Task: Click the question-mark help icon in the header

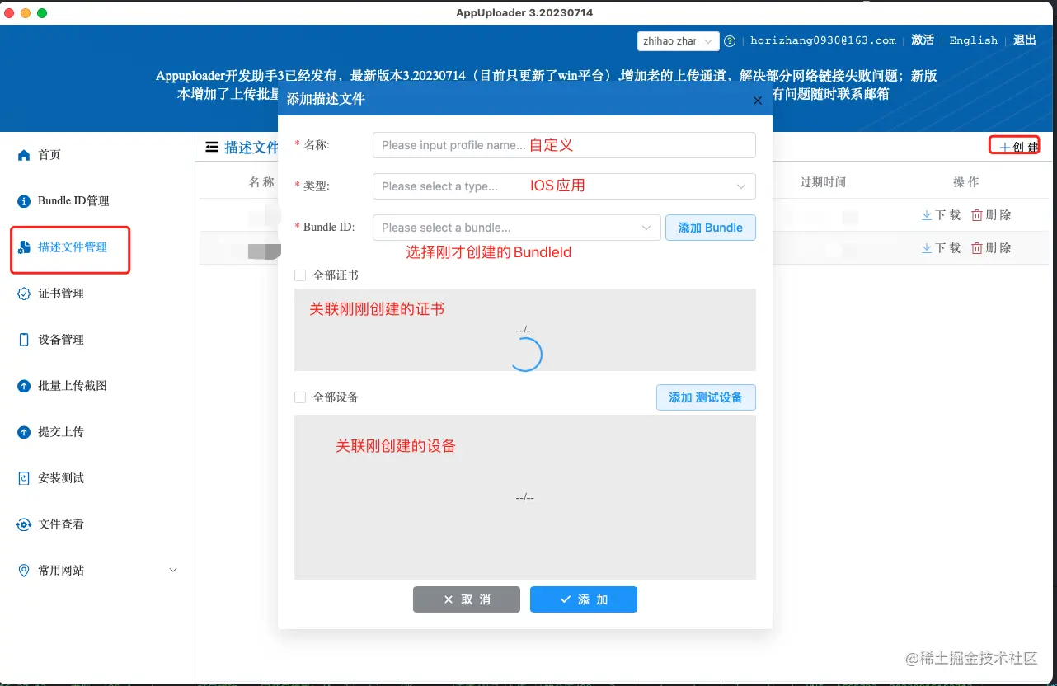Action: (x=730, y=40)
